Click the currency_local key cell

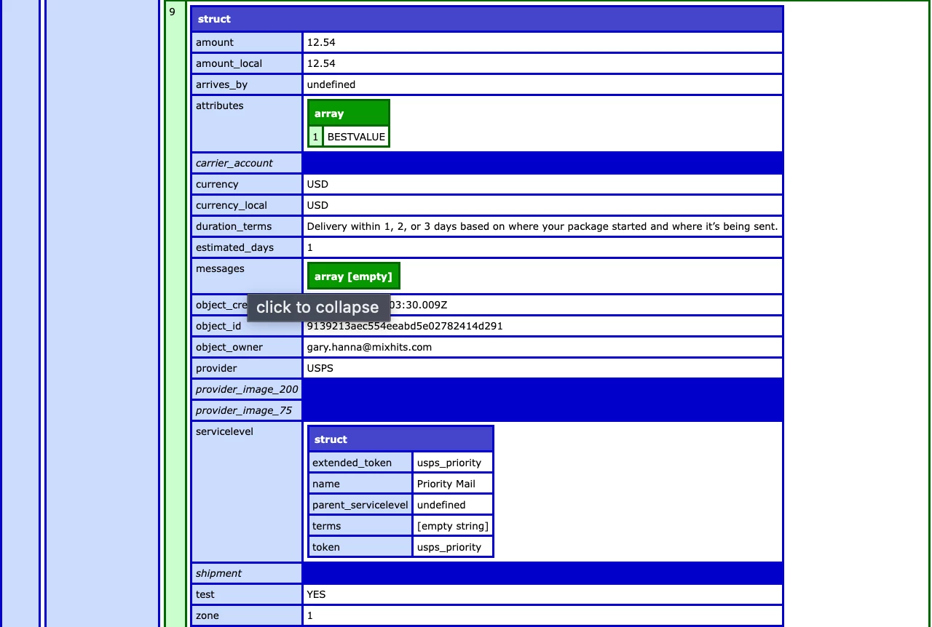coord(247,205)
